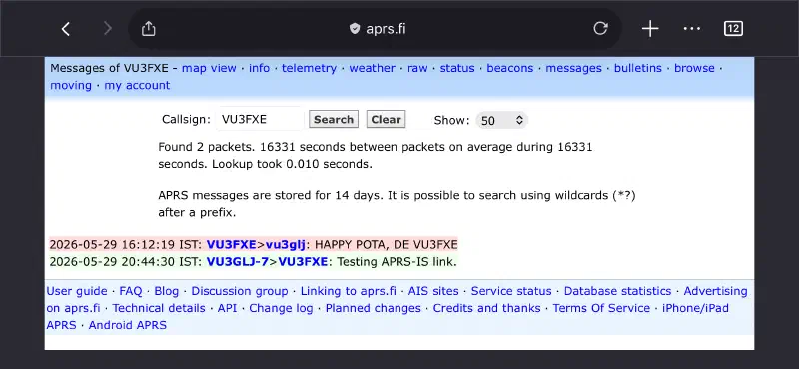Open iPhone/iPad APRS link

(695, 308)
